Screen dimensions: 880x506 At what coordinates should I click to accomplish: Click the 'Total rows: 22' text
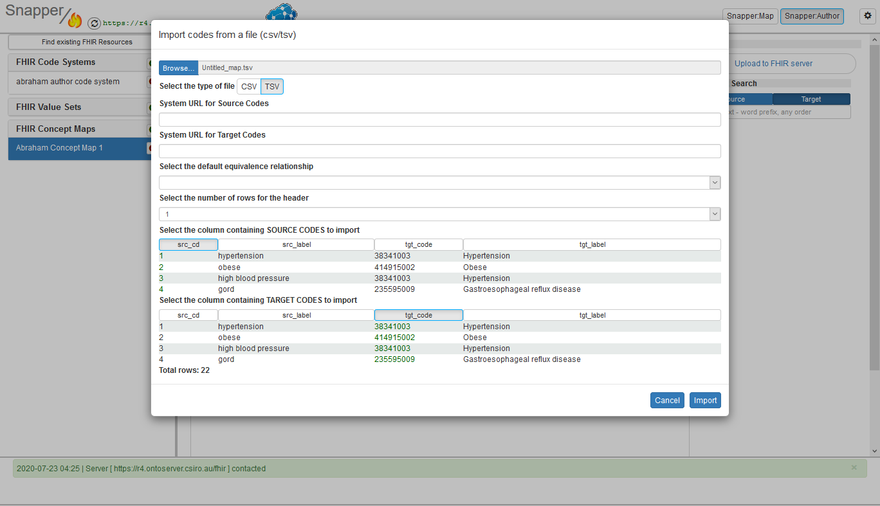click(x=184, y=370)
